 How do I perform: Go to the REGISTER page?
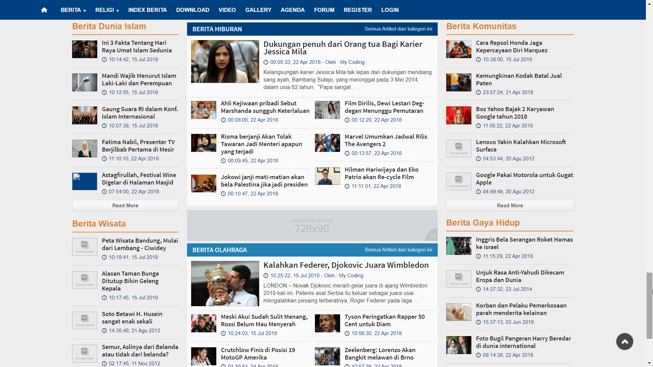pos(357,10)
